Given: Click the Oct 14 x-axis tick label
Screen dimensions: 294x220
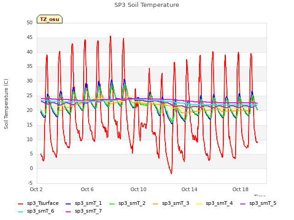Looking at the screenshot, I should (x=189, y=189).
